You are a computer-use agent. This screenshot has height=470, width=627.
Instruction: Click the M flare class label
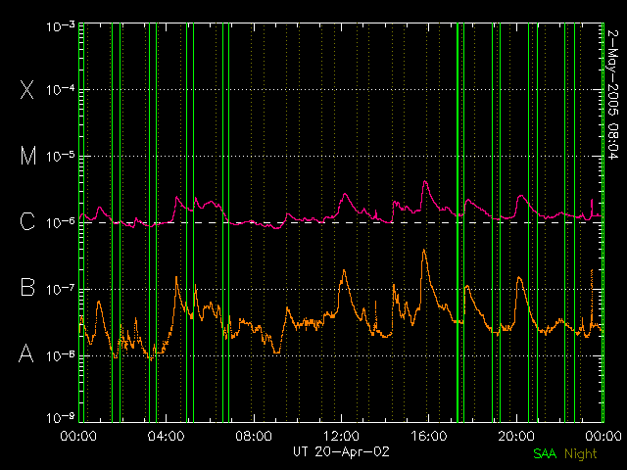coord(28,156)
